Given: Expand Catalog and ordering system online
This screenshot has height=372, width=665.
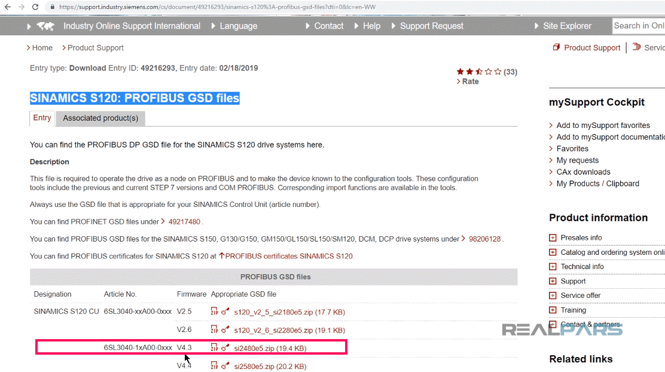Looking at the screenshot, I should coord(553,252).
